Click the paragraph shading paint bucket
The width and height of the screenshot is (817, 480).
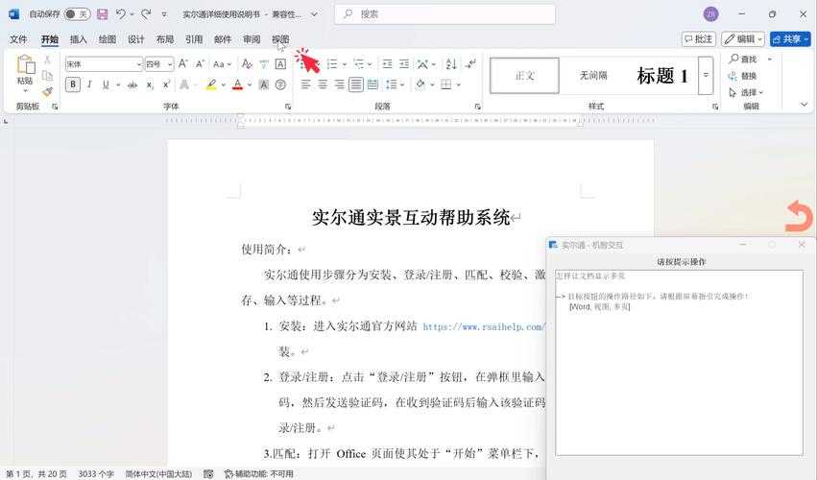click(x=421, y=84)
